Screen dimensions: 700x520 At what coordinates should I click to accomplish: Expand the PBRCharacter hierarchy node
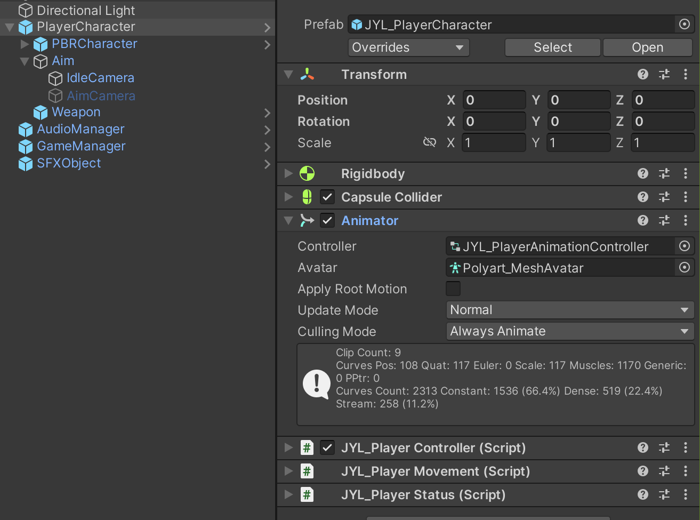(25, 44)
